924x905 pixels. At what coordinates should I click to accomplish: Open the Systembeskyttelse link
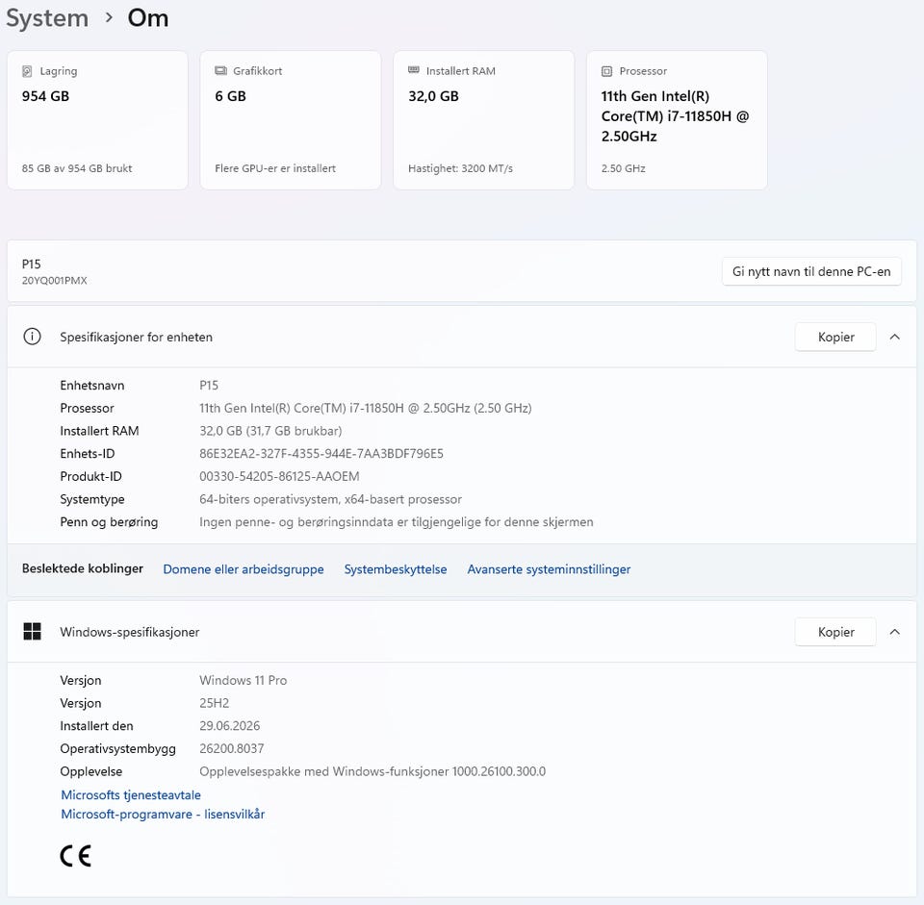pyautogui.click(x=396, y=569)
